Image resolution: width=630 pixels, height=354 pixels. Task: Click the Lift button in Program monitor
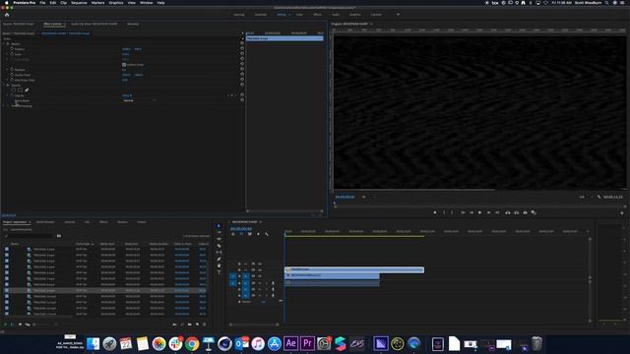click(508, 212)
